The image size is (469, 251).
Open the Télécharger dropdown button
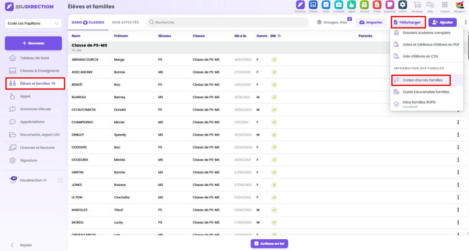tap(408, 22)
